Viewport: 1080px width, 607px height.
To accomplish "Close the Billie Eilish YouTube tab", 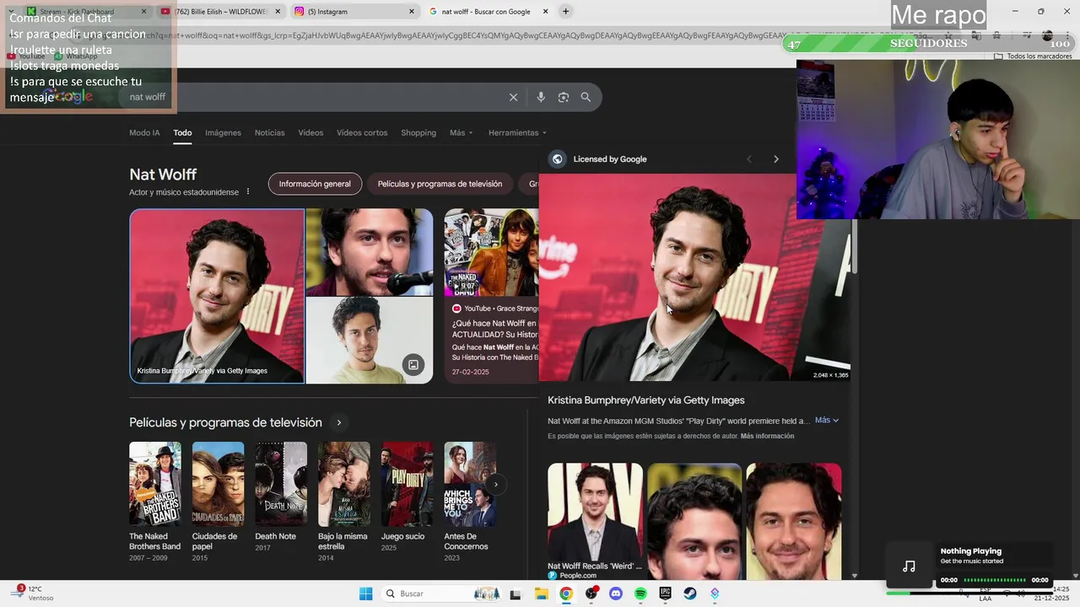I will pos(278,12).
